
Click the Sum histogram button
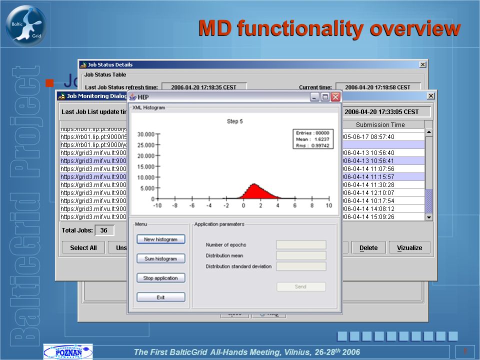point(160,258)
